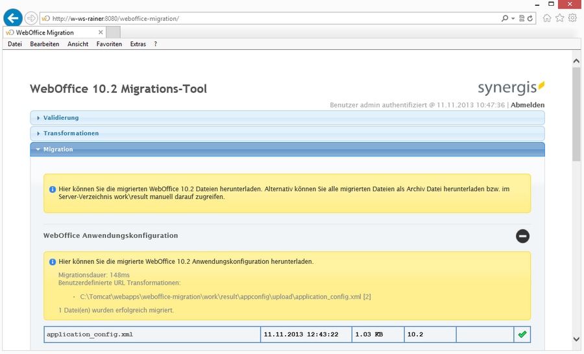Collapse the Migration section
Image resolution: width=584 pixels, height=354 pixels.
point(287,149)
